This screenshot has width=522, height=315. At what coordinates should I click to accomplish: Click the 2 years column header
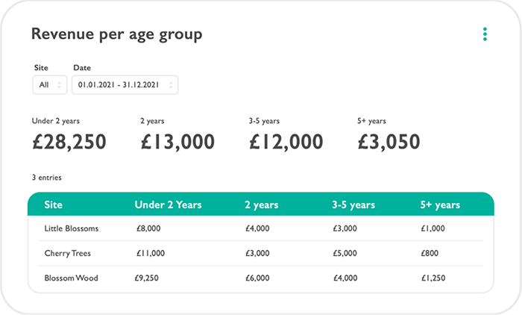pyautogui.click(x=262, y=205)
